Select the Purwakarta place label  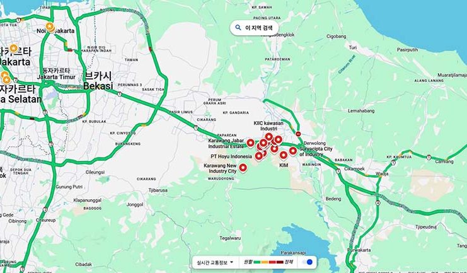click(359, 250)
